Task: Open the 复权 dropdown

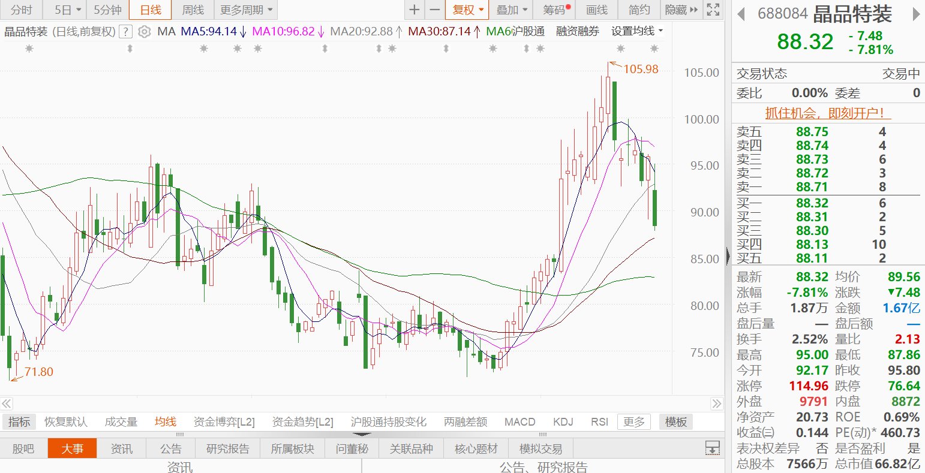Action: 467,10
